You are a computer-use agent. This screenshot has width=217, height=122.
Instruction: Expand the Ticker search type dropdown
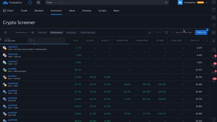pos(51,2)
